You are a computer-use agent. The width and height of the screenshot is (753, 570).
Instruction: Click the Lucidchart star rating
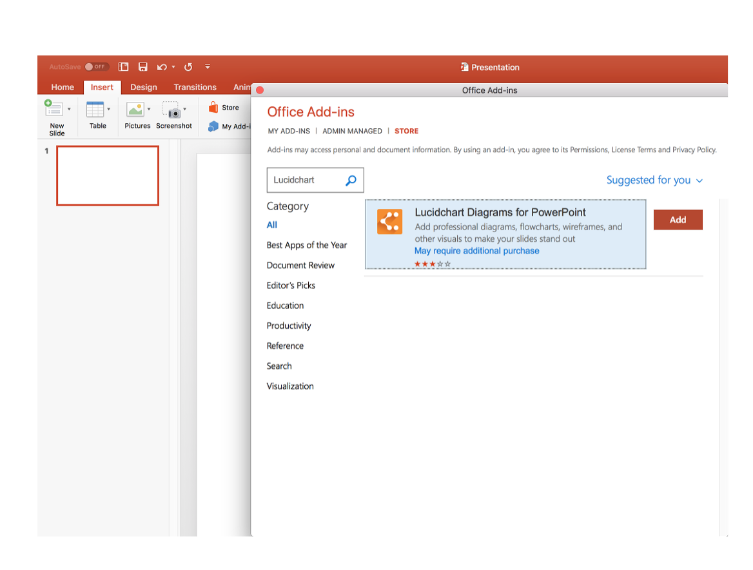tap(433, 264)
